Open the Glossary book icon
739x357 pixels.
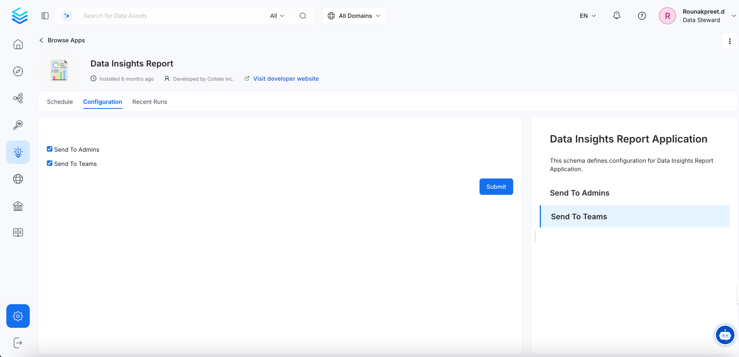tap(18, 232)
